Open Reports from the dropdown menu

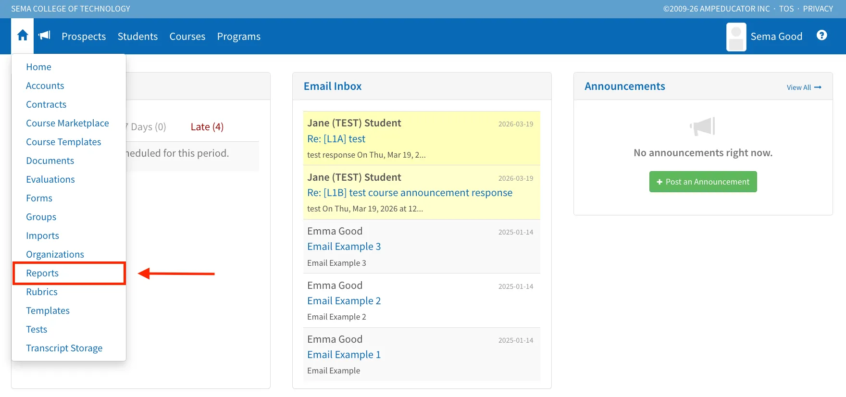click(42, 273)
